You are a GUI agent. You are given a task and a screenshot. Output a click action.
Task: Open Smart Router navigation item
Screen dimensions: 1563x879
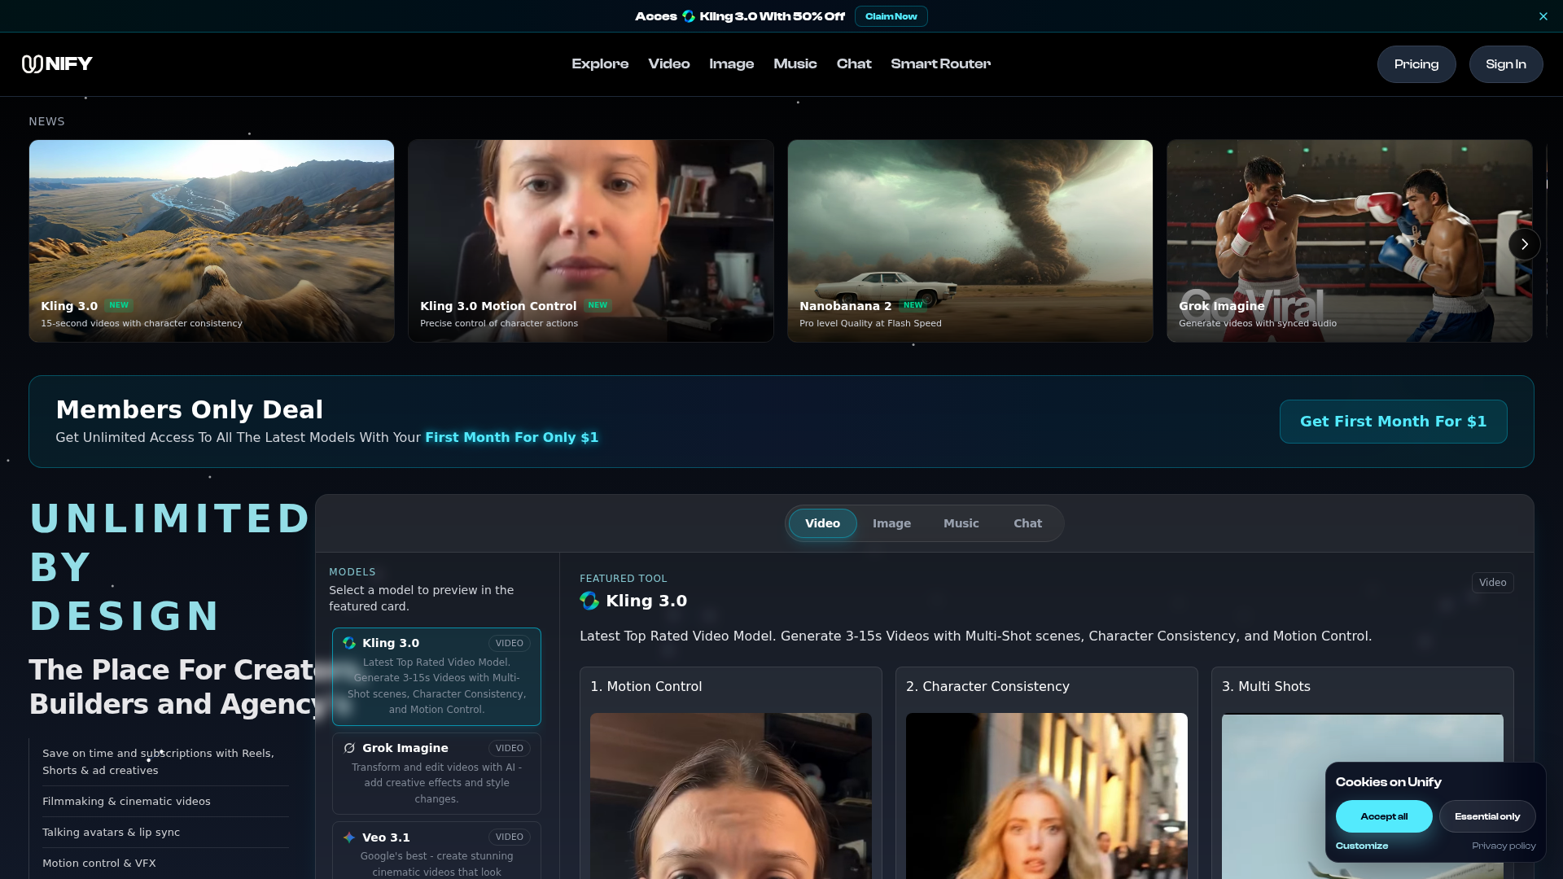coord(940,63)
